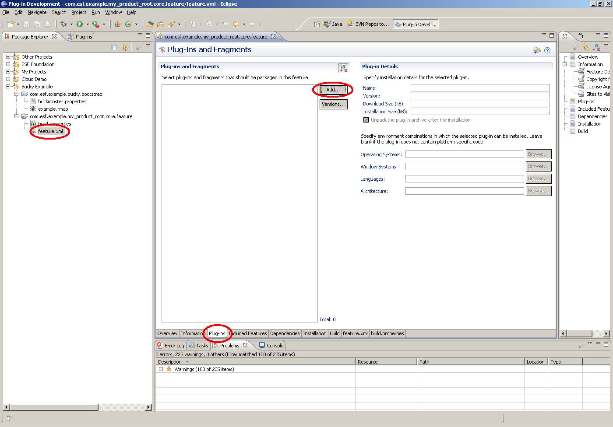Open the Error Log view tab
The height and width of the screenshot is (427, 613).
[x=171, y=346]
